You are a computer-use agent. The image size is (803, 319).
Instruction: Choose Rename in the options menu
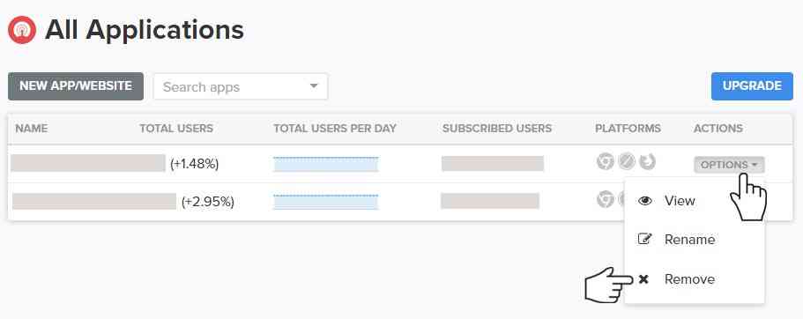tap(689, 239)
